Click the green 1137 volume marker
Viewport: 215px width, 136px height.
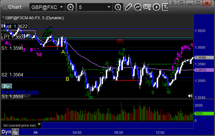coord(204,113)
